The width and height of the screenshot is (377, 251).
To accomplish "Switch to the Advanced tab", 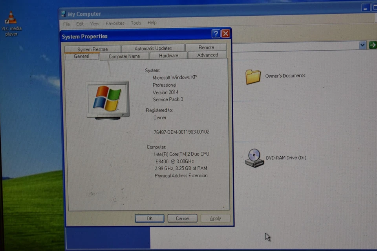I will pos(207,55).
